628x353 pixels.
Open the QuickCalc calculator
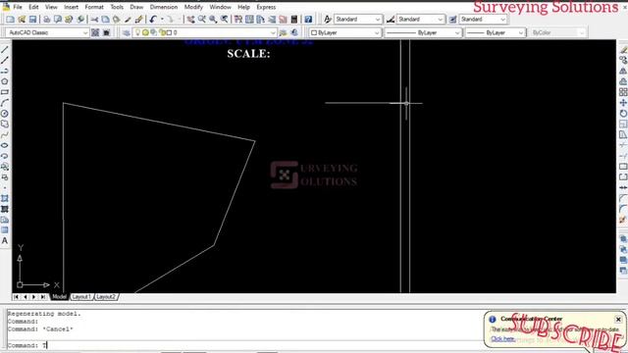click(x=294, y=20)
